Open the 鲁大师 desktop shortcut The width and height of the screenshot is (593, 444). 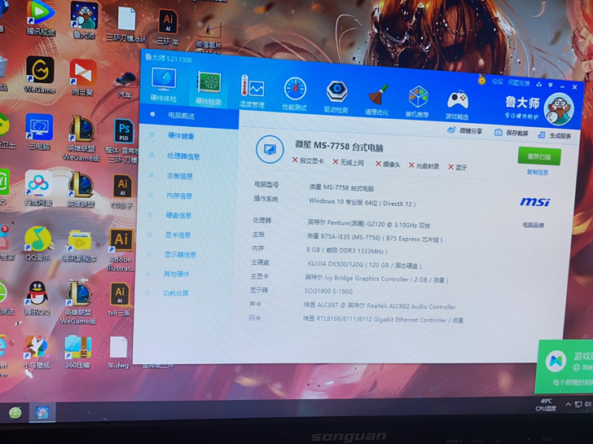(x=84, y=21)
